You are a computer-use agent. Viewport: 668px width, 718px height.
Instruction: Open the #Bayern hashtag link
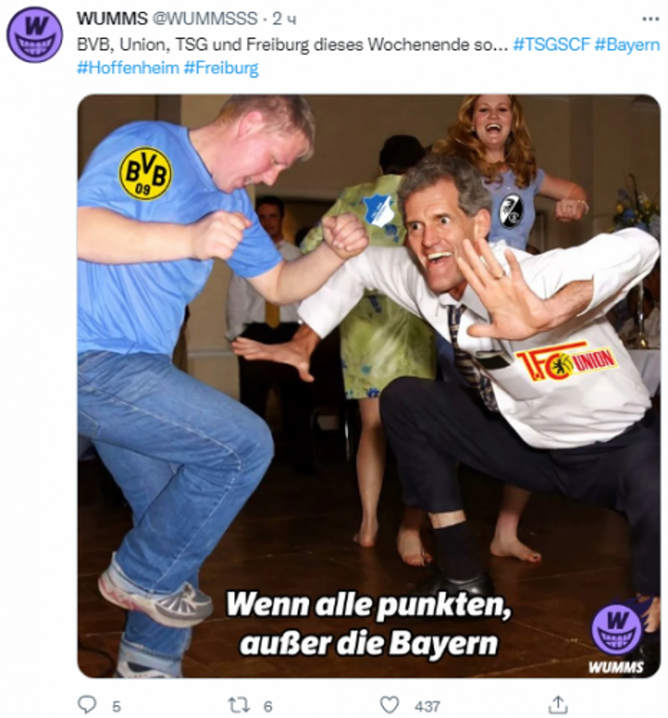click(627, 45)
